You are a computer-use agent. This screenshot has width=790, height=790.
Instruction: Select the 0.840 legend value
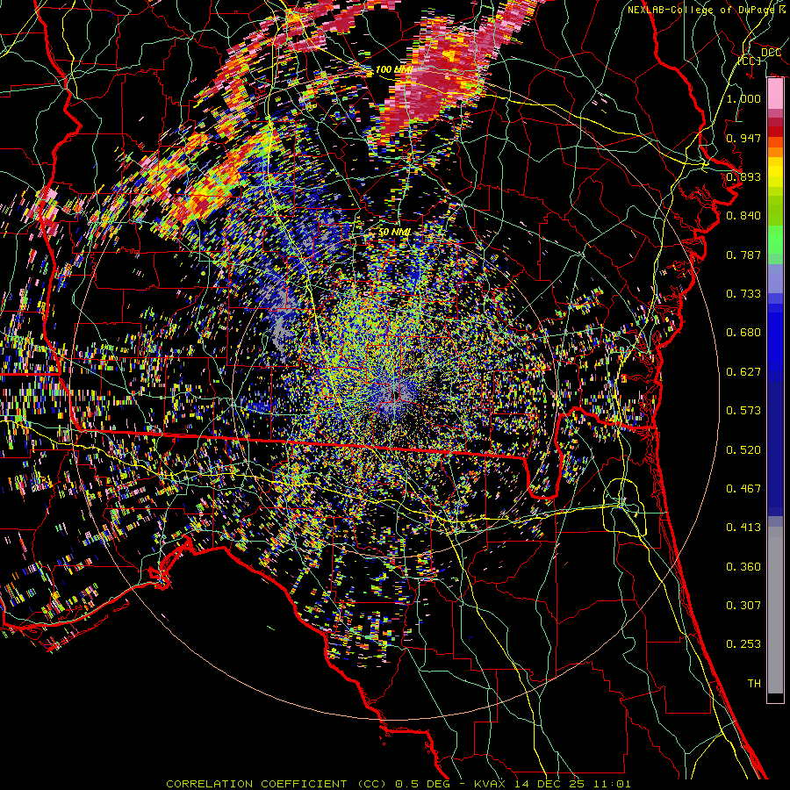click(x=743, y=216)
